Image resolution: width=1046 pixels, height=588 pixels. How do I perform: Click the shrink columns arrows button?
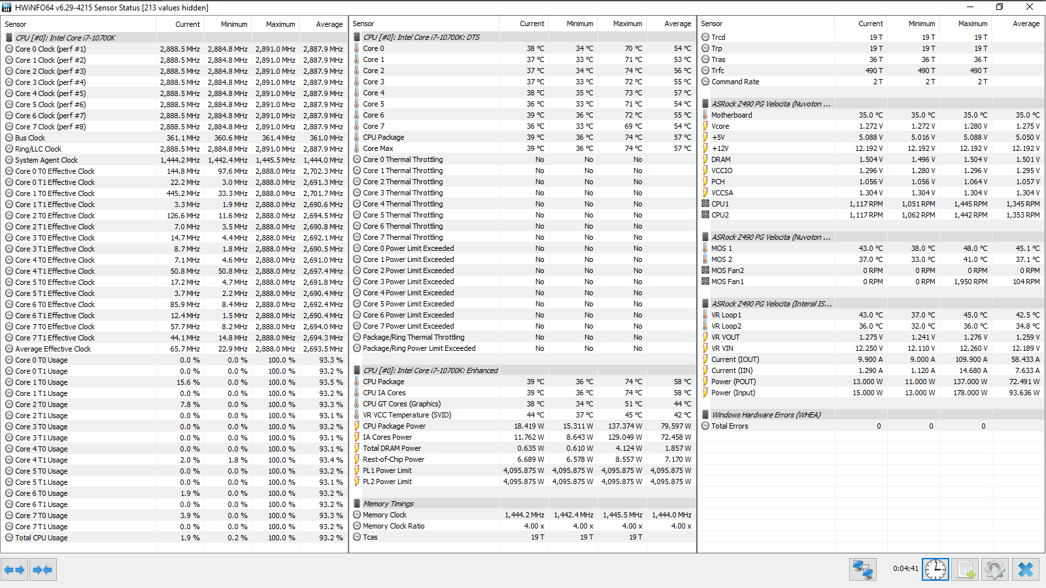point(42,570)
